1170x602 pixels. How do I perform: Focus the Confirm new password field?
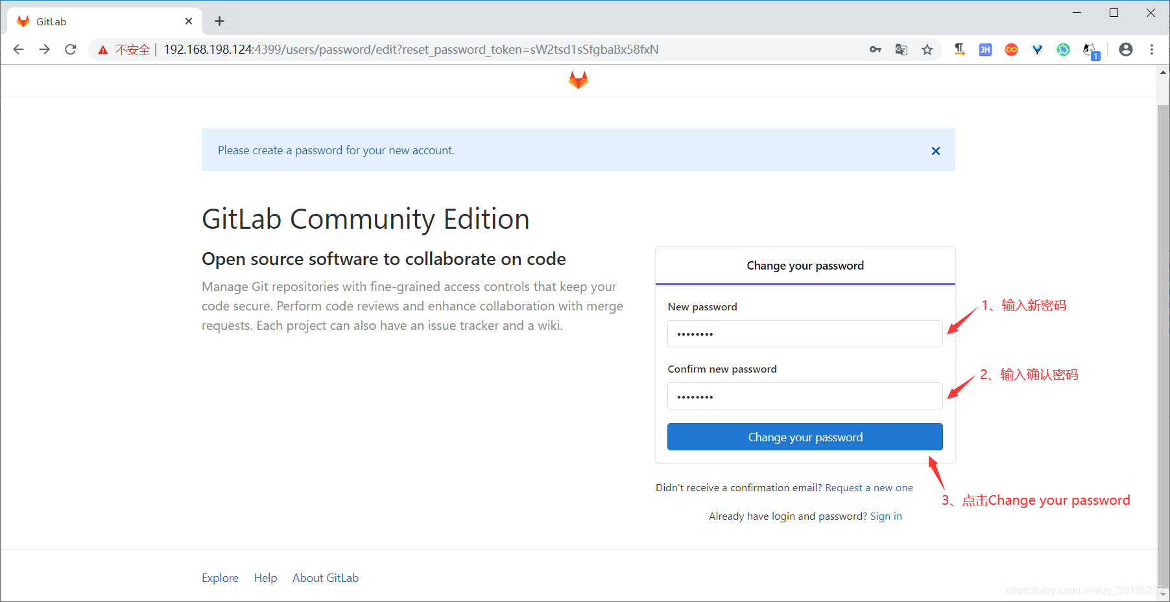click(805, 396)
